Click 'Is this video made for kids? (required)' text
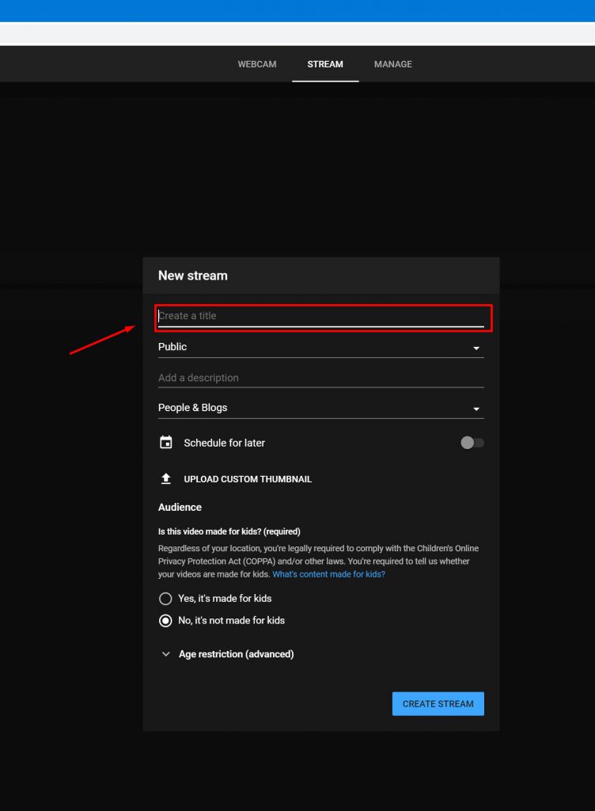This screenshot has height=811, width=595. click(x=229, y=531)
